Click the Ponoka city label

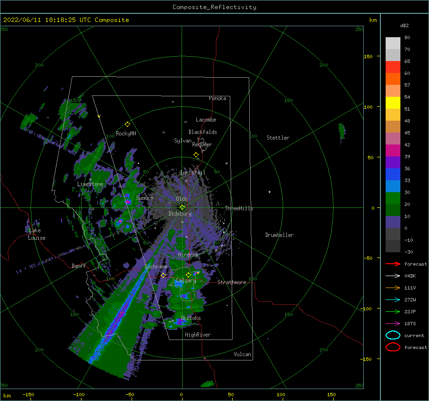(217, 98)
